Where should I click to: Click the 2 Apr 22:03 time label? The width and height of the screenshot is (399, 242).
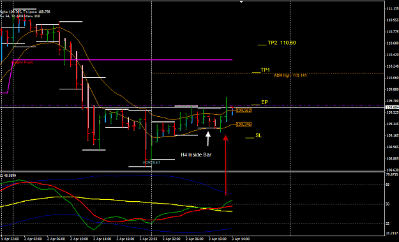tap(148, 239)
